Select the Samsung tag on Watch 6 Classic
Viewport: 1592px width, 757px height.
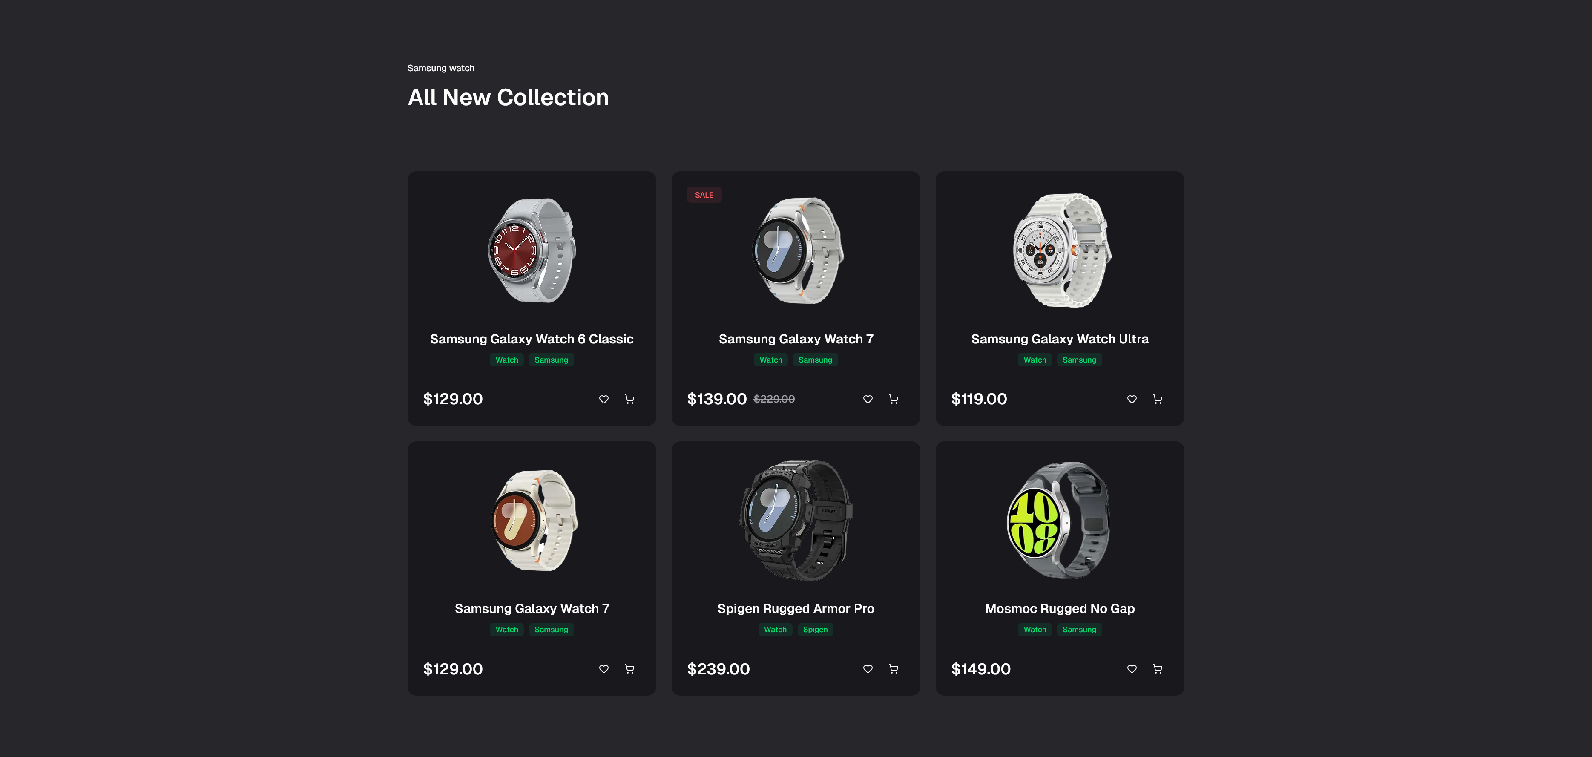coord(551,360)
